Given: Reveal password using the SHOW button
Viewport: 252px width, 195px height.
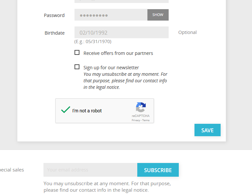Looking at the screenshot, I should pyautogui.click(x=158, y=15).
